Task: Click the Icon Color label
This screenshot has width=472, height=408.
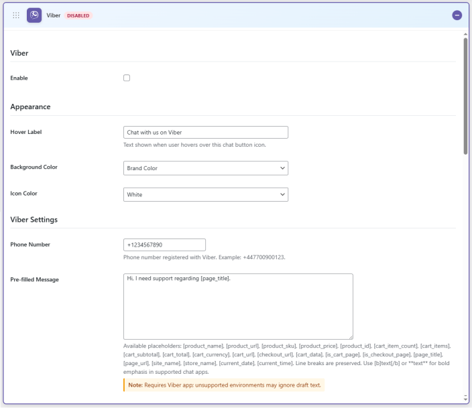Action: point(23,194)
